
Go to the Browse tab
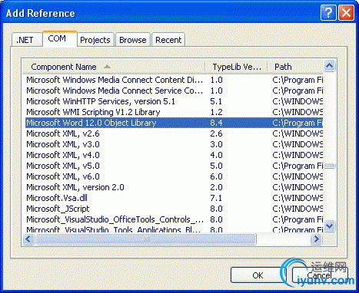coord(133,40)
